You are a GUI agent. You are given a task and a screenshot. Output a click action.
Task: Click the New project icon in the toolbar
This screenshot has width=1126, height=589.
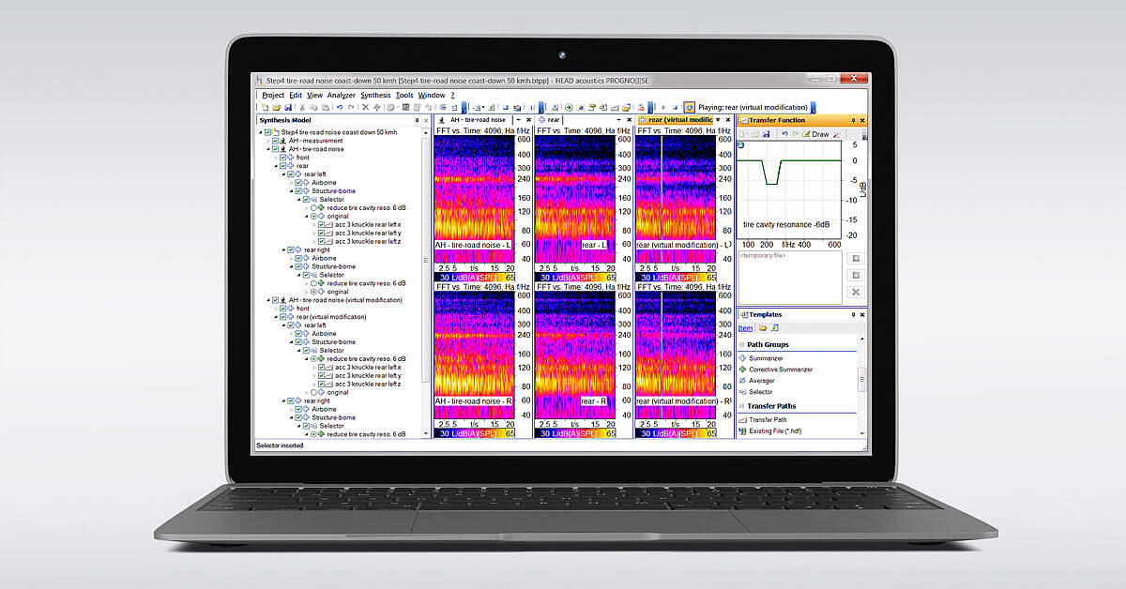pos(265,108)
